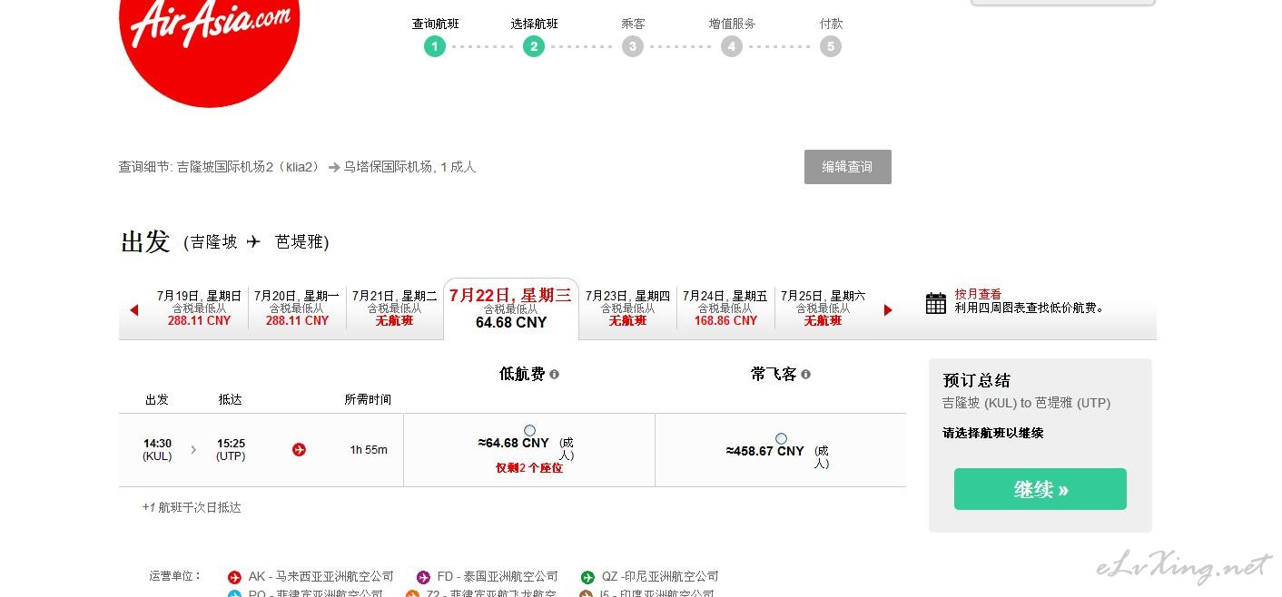This screenshot has height=597, width=1282.
Task: Click the 1h 55m duration text
Action: [369, 450]
